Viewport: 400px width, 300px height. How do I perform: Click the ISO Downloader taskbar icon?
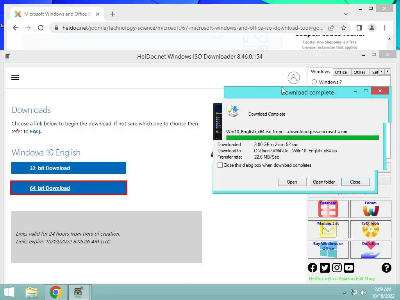(79, 292)
